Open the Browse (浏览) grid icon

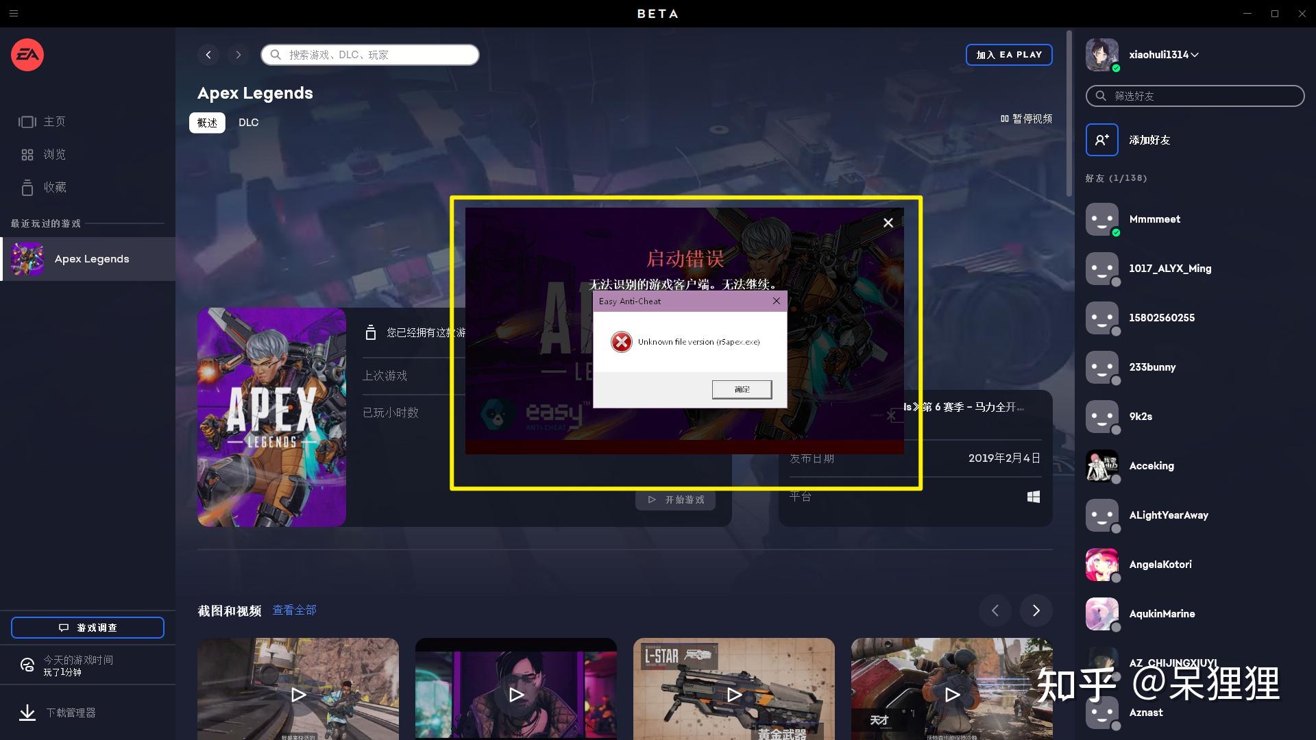tap(27, 155)
